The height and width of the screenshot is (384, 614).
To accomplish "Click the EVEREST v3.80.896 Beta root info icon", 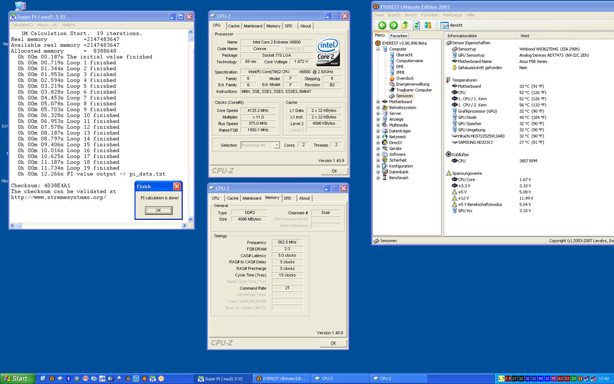I will click(378, 43).
